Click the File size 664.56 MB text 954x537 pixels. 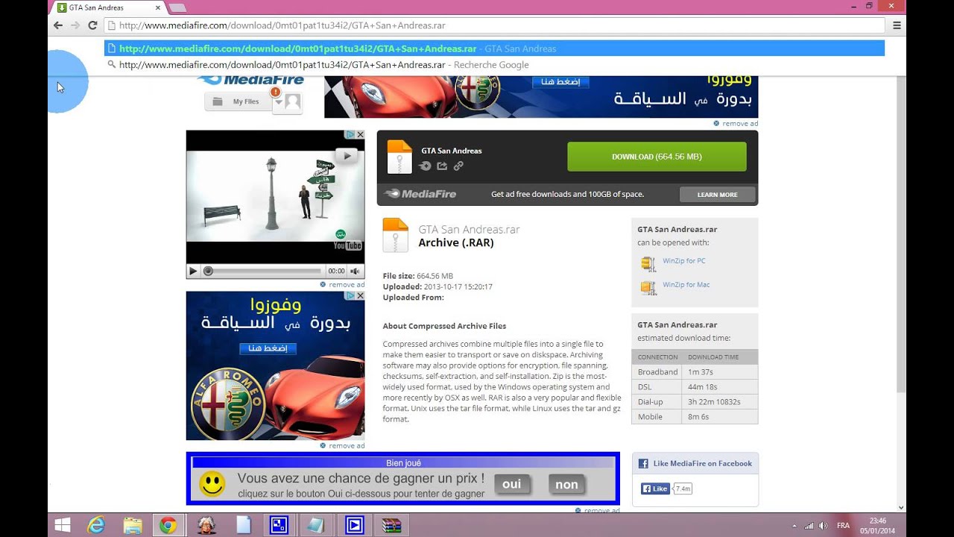pos(417,276)
